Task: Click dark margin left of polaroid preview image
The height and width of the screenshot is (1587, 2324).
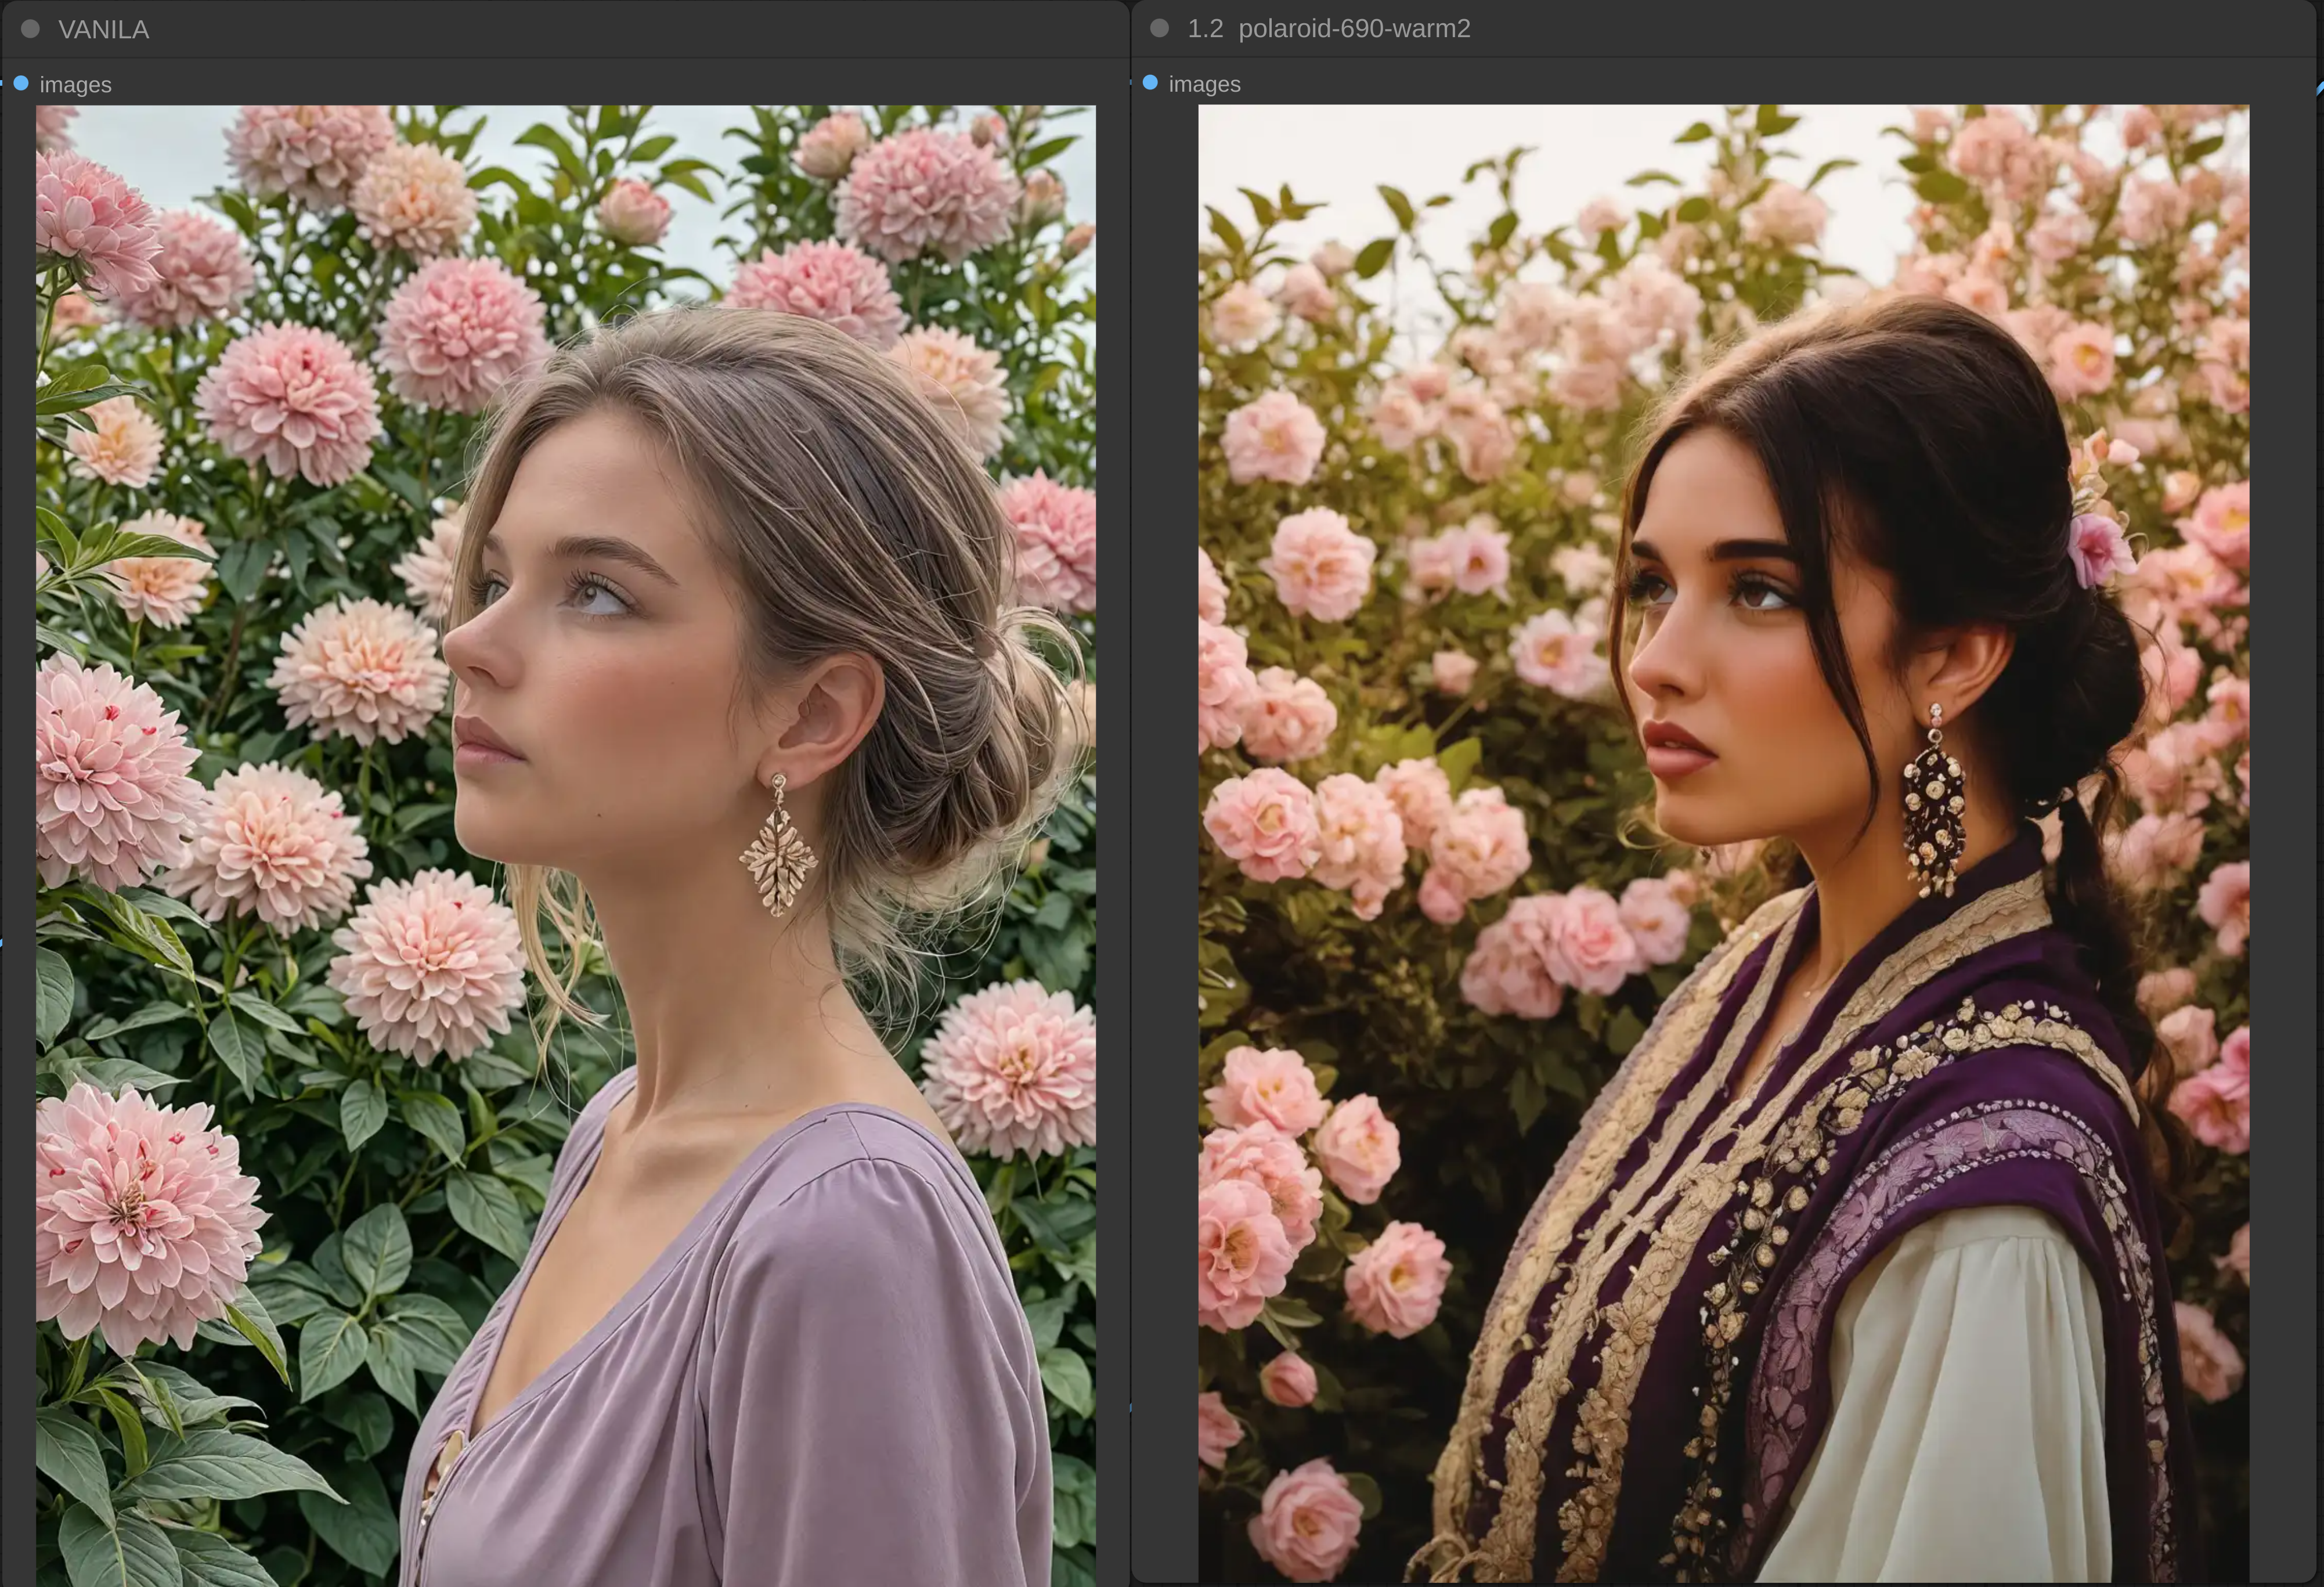Action: (1166, 800)
